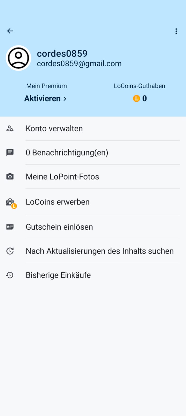Click the purchase history clock icon
This screenshot has width=186, height=416.
click(x=10, y=275)
